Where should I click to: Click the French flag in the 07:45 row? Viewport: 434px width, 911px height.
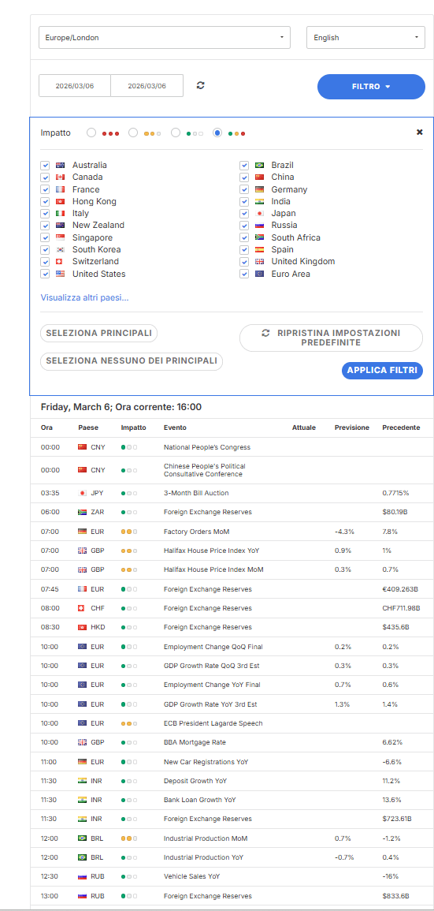pyautogui.click(x=82, y=589)
